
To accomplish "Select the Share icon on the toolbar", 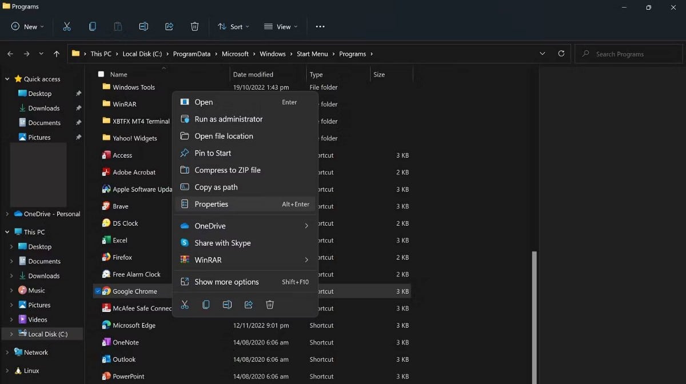I will tap(169, 26).
